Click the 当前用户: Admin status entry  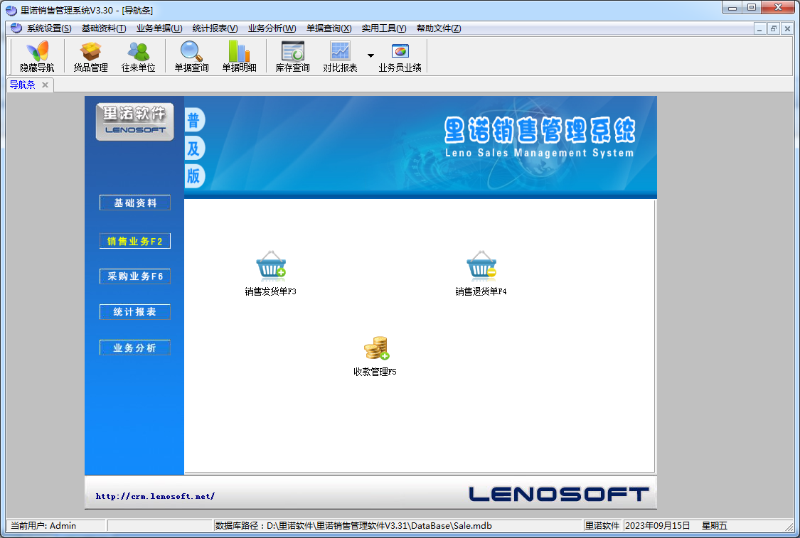(43, 525)
